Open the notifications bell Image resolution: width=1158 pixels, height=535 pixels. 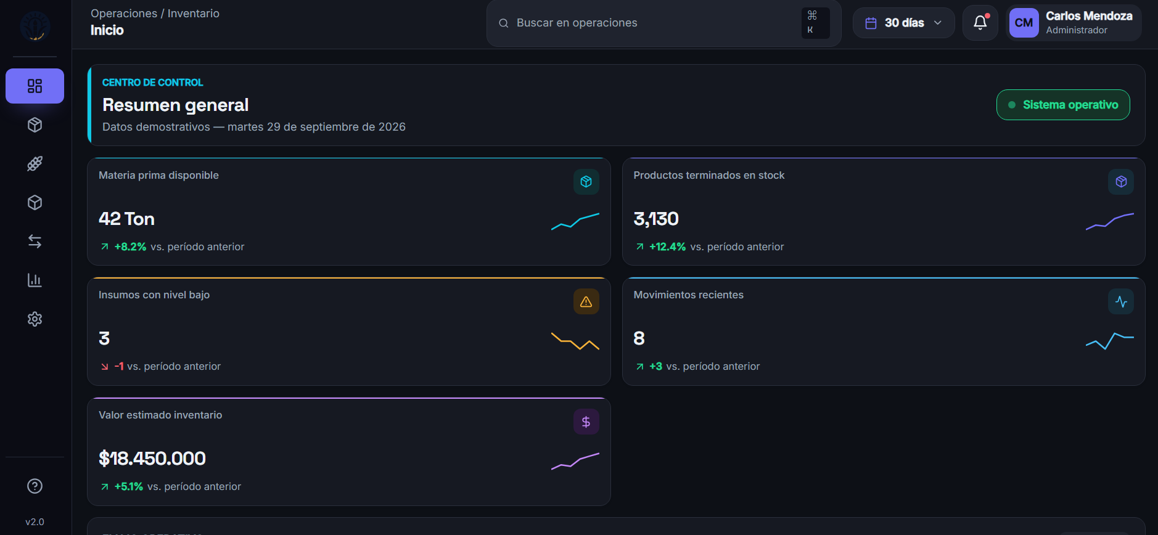(x=980, y=23)
